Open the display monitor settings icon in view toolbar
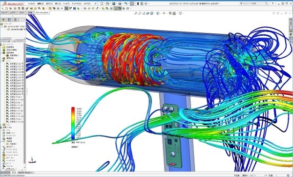Image resolution: width=293 pixels, height=177 pixels. [x=180, y=13]
